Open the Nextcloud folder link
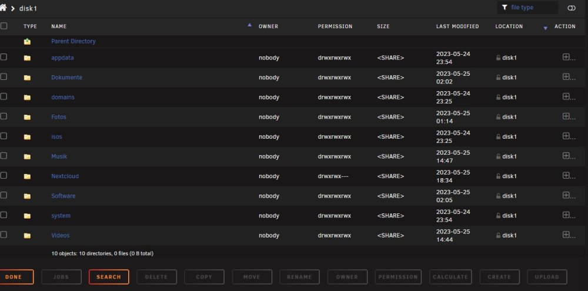Viewport: 588px width, 291px height. (65, 176)
